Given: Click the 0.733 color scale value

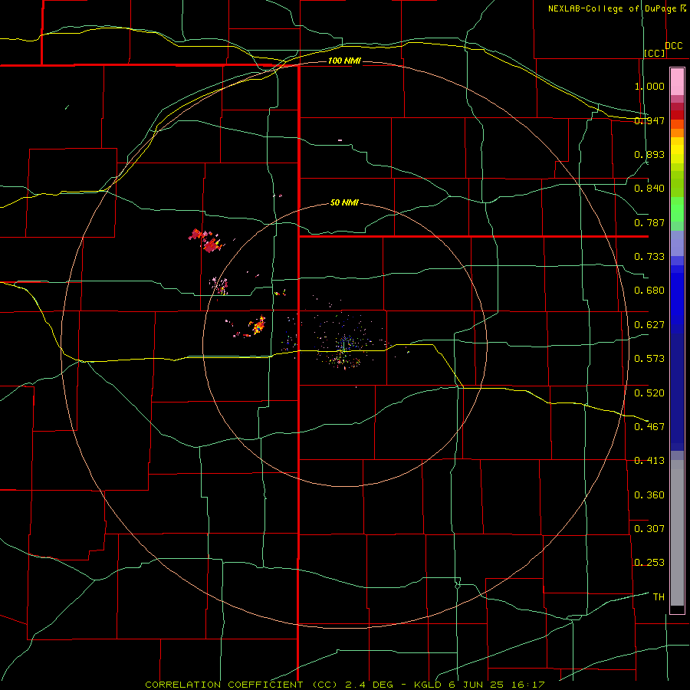Looking at the screenshot, I should [649, 257].
